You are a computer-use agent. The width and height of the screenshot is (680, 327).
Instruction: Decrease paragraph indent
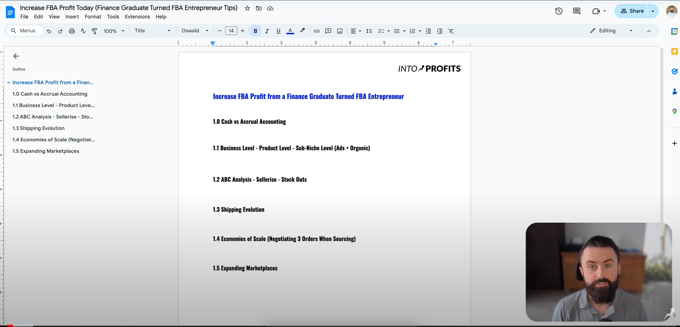coord(428,31)
